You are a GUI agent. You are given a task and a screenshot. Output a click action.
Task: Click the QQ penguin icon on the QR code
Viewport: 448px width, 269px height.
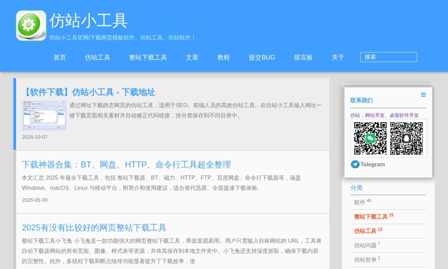pos(407,139)
